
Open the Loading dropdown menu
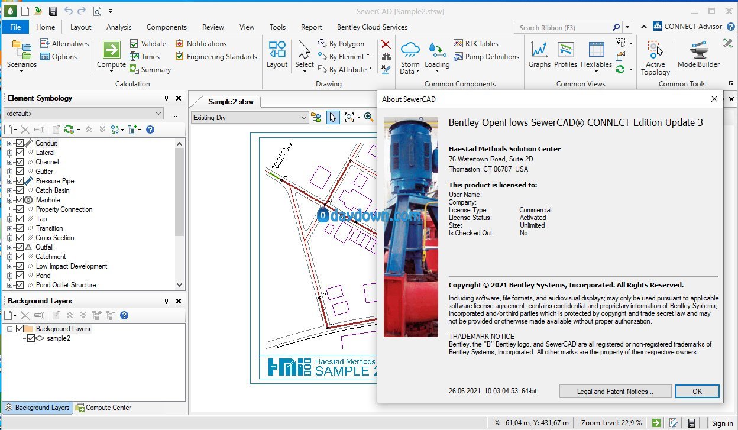437,57
